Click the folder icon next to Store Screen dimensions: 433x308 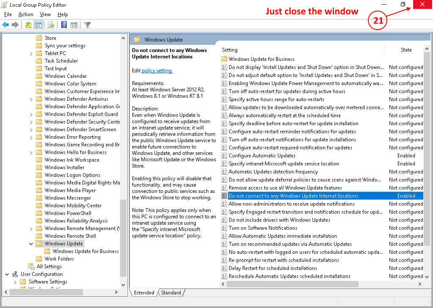(x=39, y=38)
